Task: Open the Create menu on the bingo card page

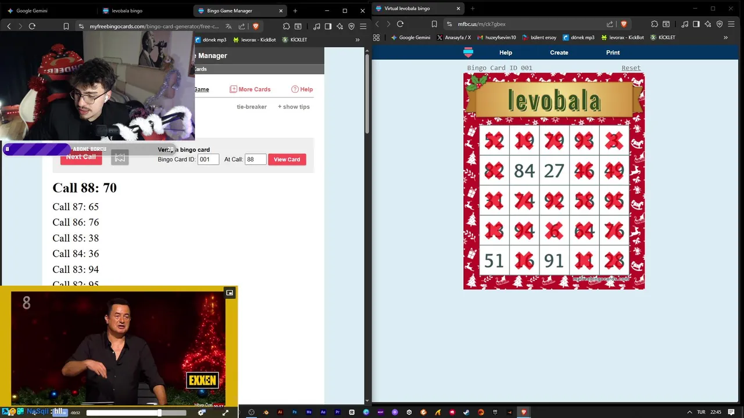Action: [559, 52]
